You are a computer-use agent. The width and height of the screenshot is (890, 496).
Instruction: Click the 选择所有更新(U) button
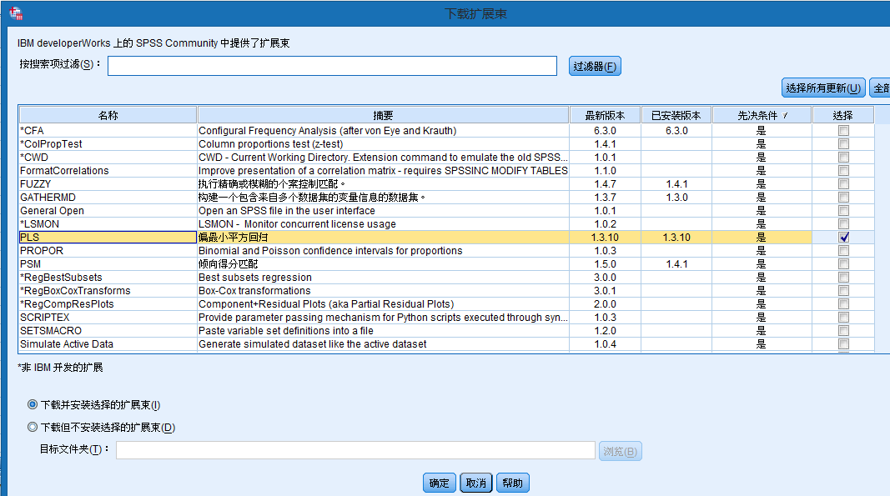coord(823,88)
